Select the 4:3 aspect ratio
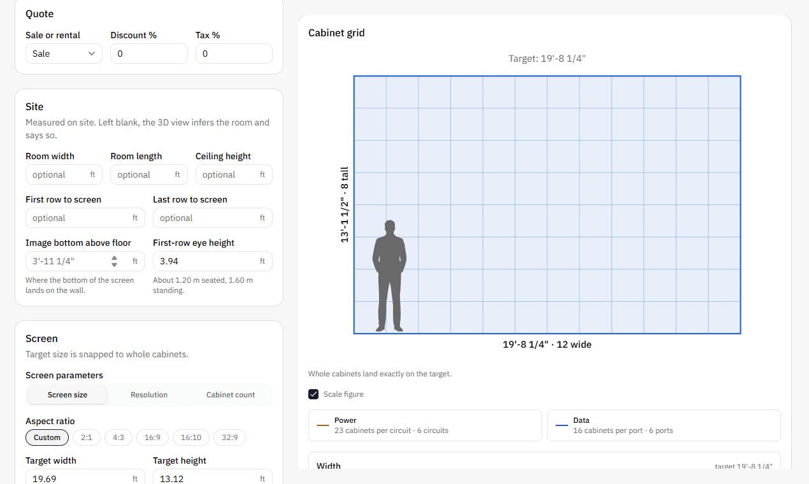This screenshot has height=484, width=809. (118, 438)
